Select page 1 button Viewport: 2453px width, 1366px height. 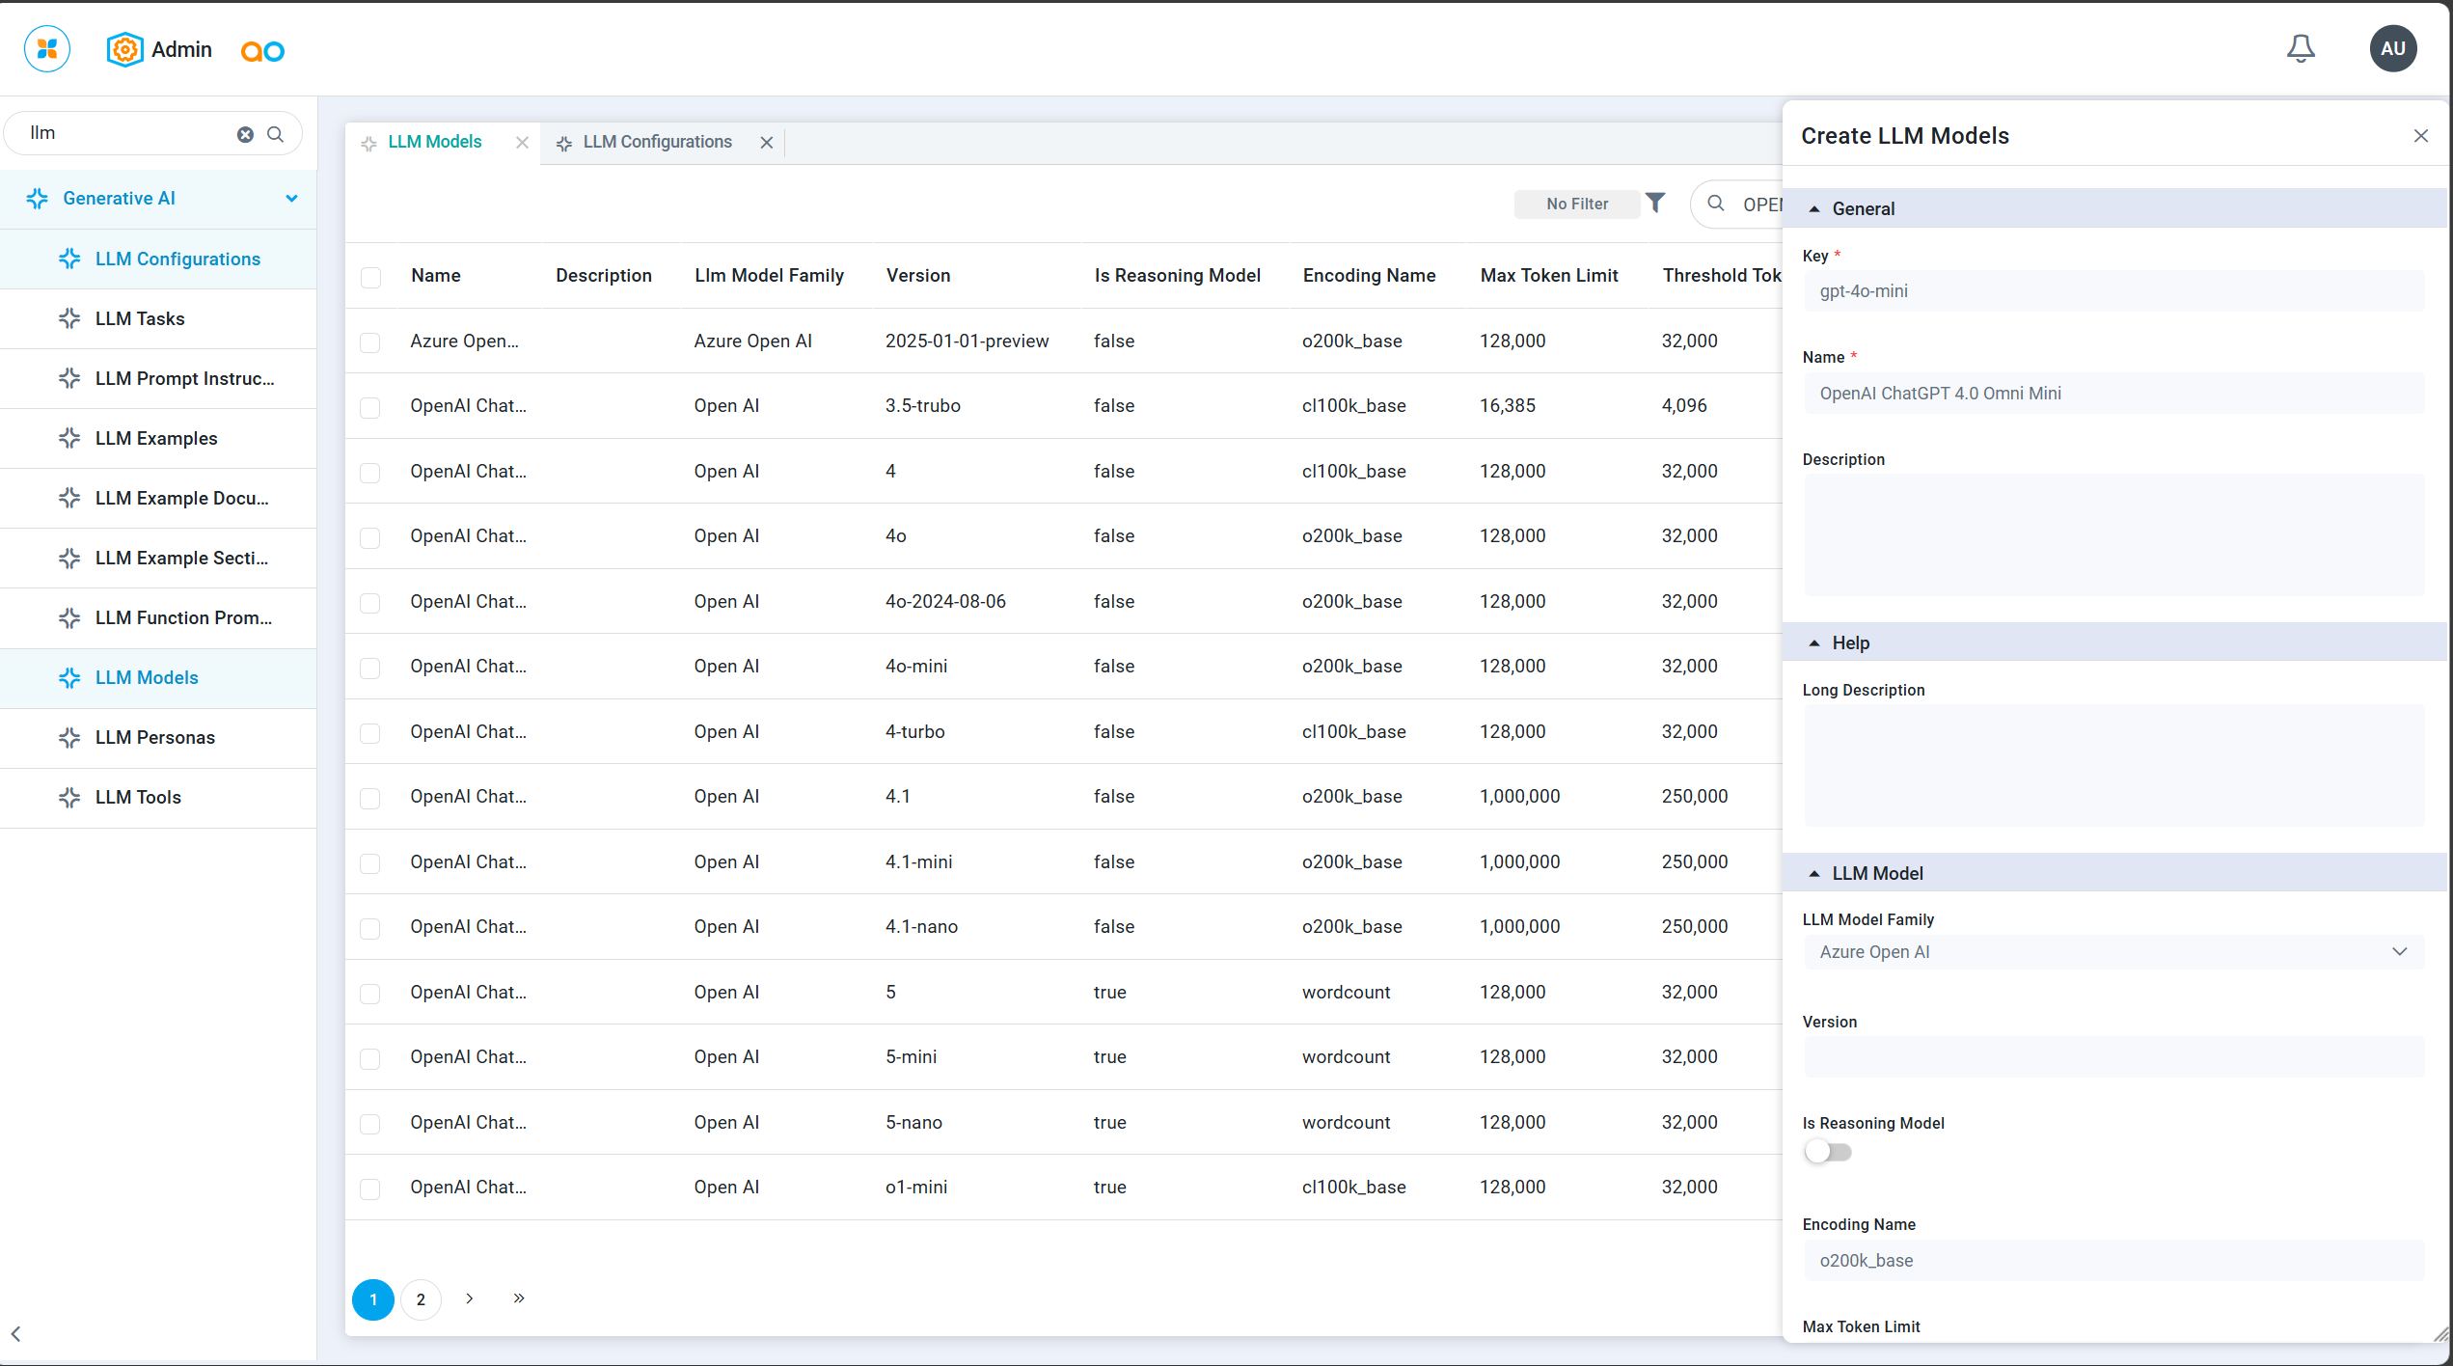[373, 1299]
